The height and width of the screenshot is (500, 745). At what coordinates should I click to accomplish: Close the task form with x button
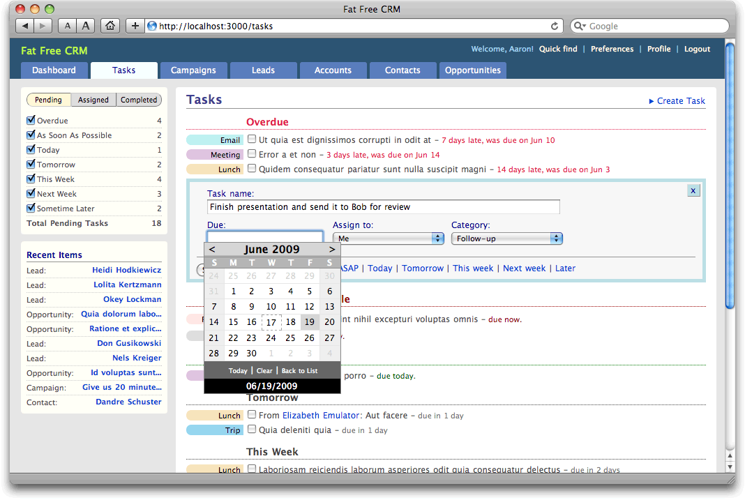(x=693, y=190)
